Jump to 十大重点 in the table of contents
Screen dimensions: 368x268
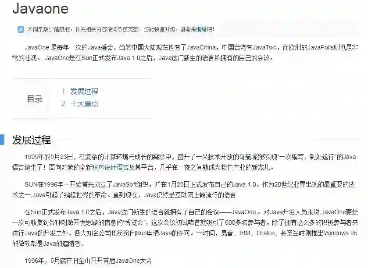[x=84, y=103]
